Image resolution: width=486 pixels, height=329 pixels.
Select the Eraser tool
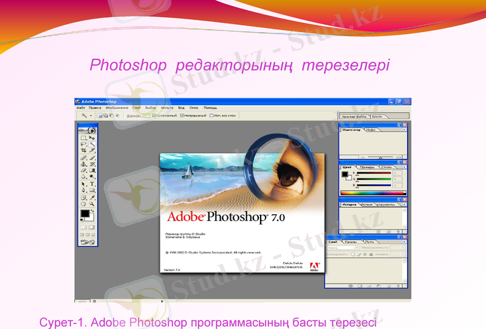(84, 170)
